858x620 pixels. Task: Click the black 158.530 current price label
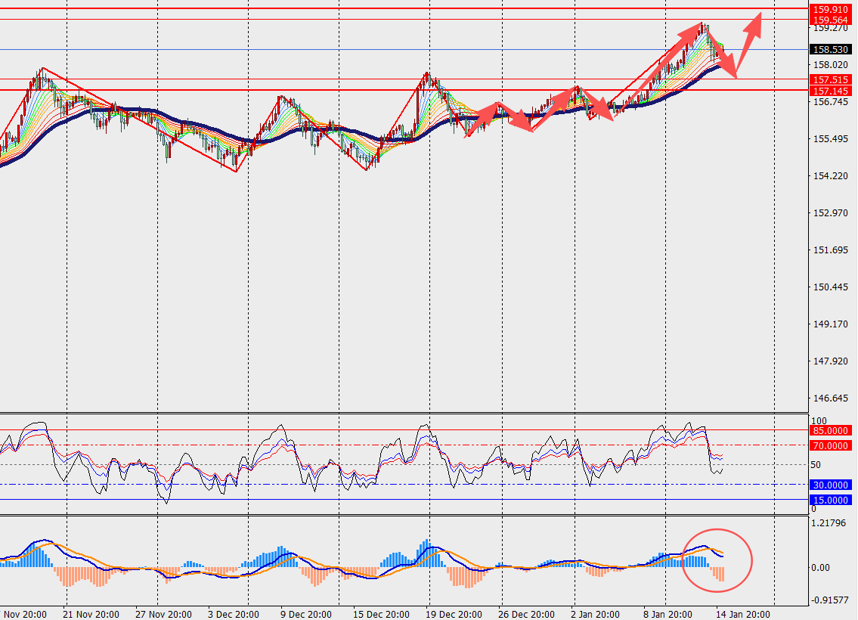pos(829,49)
